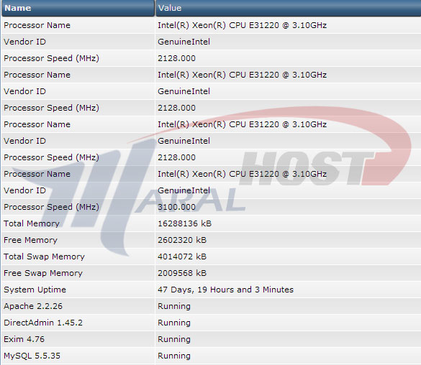Click the Value column header
421x365 pixels.
click(288, 8)
